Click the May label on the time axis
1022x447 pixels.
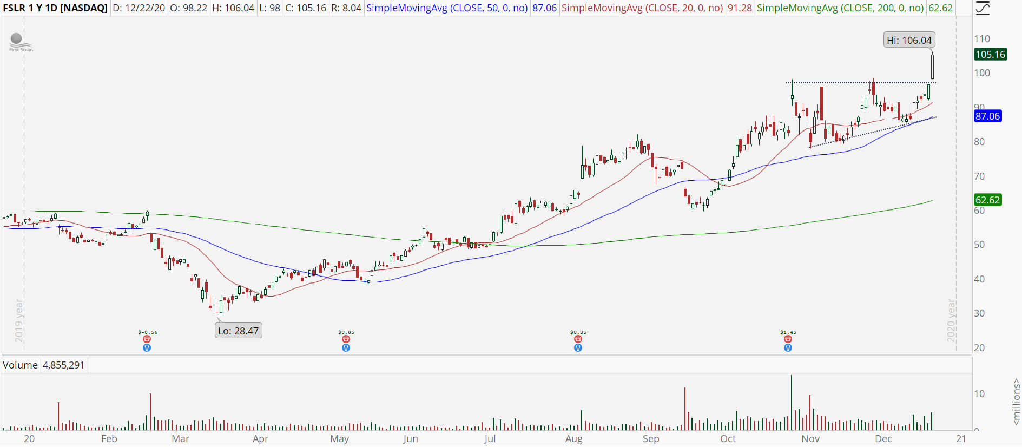340,439
